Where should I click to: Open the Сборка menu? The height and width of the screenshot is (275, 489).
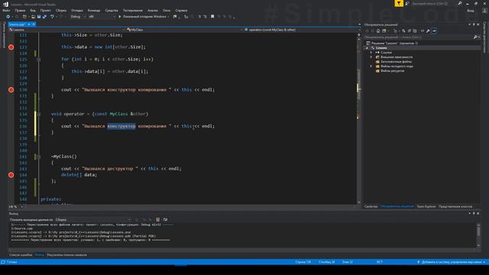(x=61, y=10)
